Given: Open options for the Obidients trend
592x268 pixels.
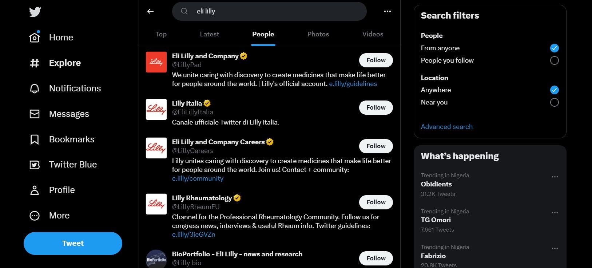Looking at the screenshot, I should 555,177.
